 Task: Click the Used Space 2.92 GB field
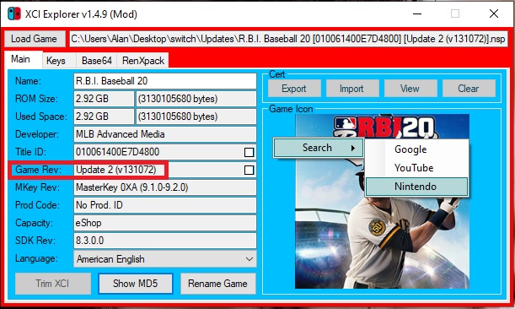click(x=104, y=117)
